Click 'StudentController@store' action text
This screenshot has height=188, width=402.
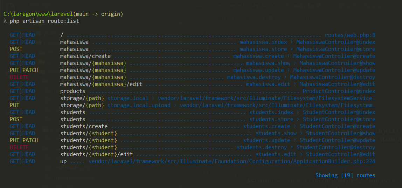click(x=339, y=119)
